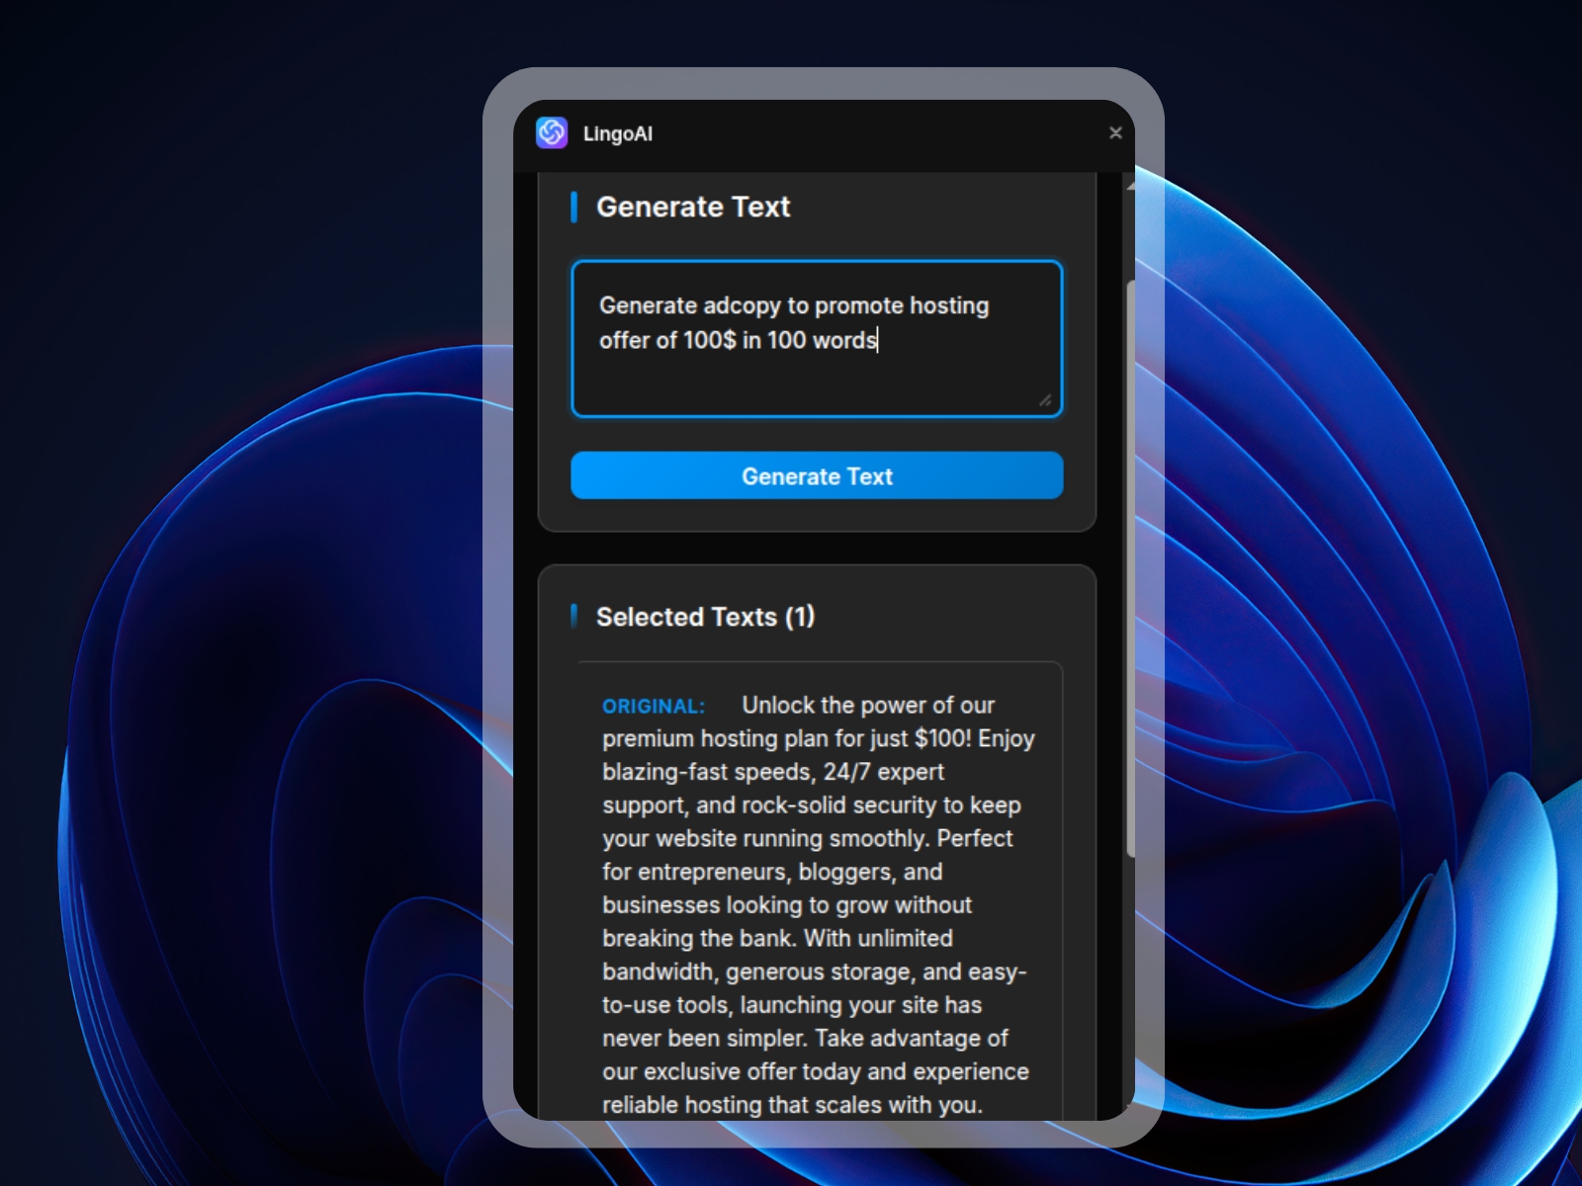Collapse the Generate Text section
1582x1186 pixels.
(x=693, y=207)
